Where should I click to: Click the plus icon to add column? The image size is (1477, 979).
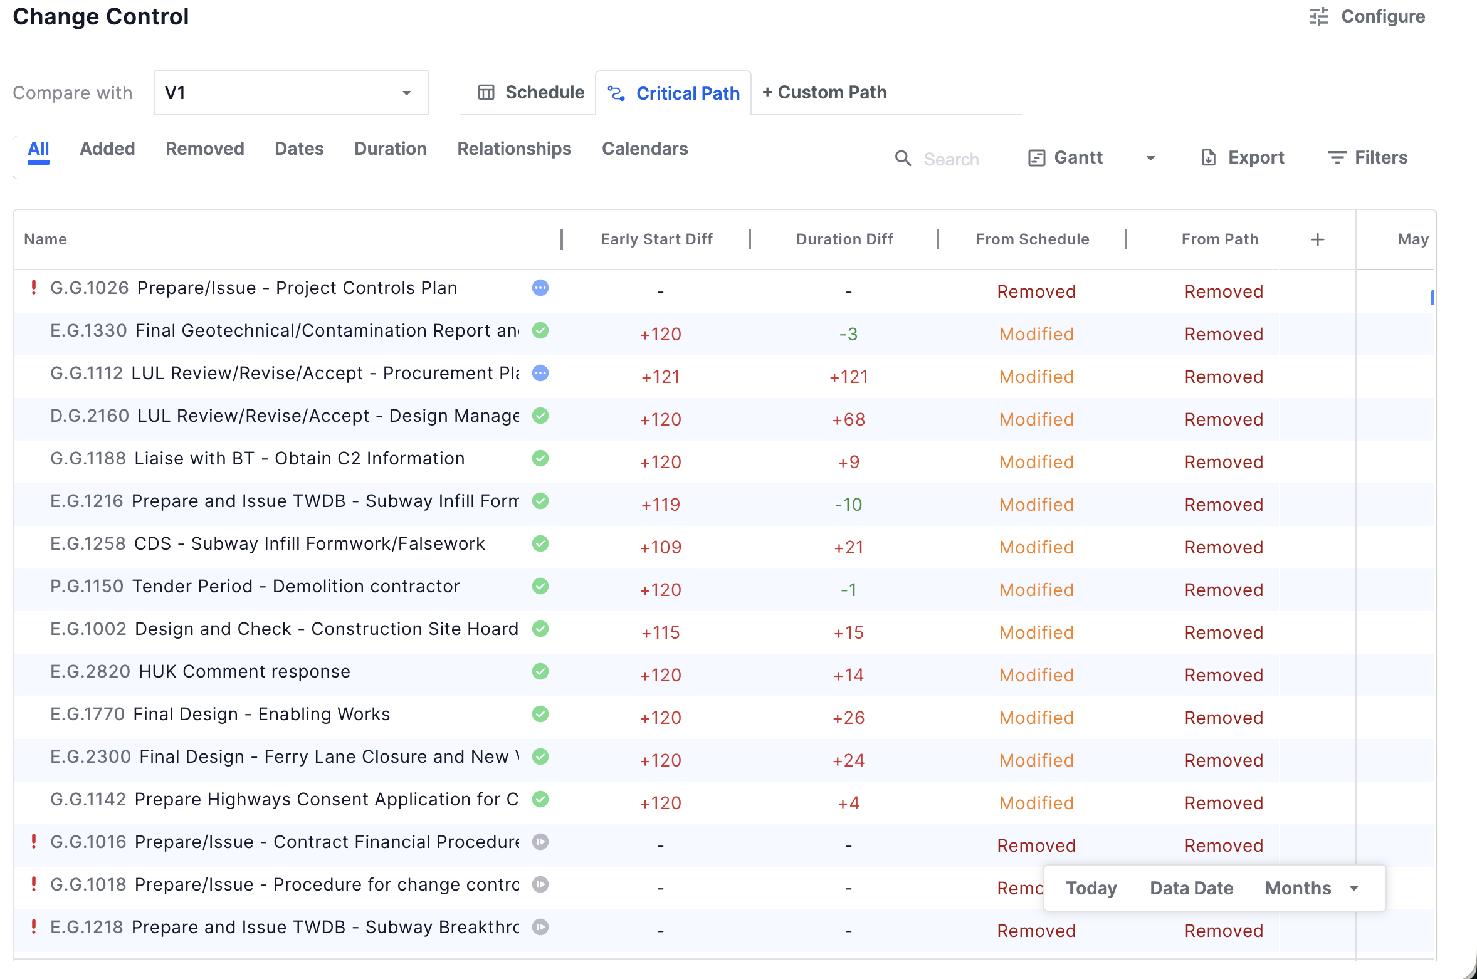(x=1317, y=239)
